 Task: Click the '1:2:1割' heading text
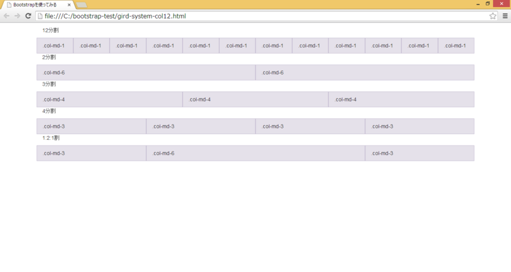(x=51, y=138)
